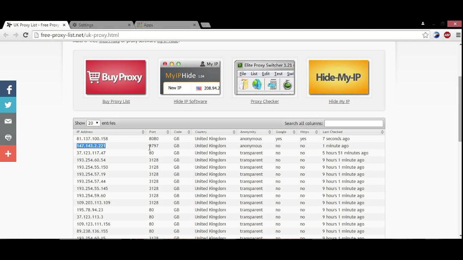Click IP address 109.203.113.109
The image size is (463, 260).
[x=93, y=203]
